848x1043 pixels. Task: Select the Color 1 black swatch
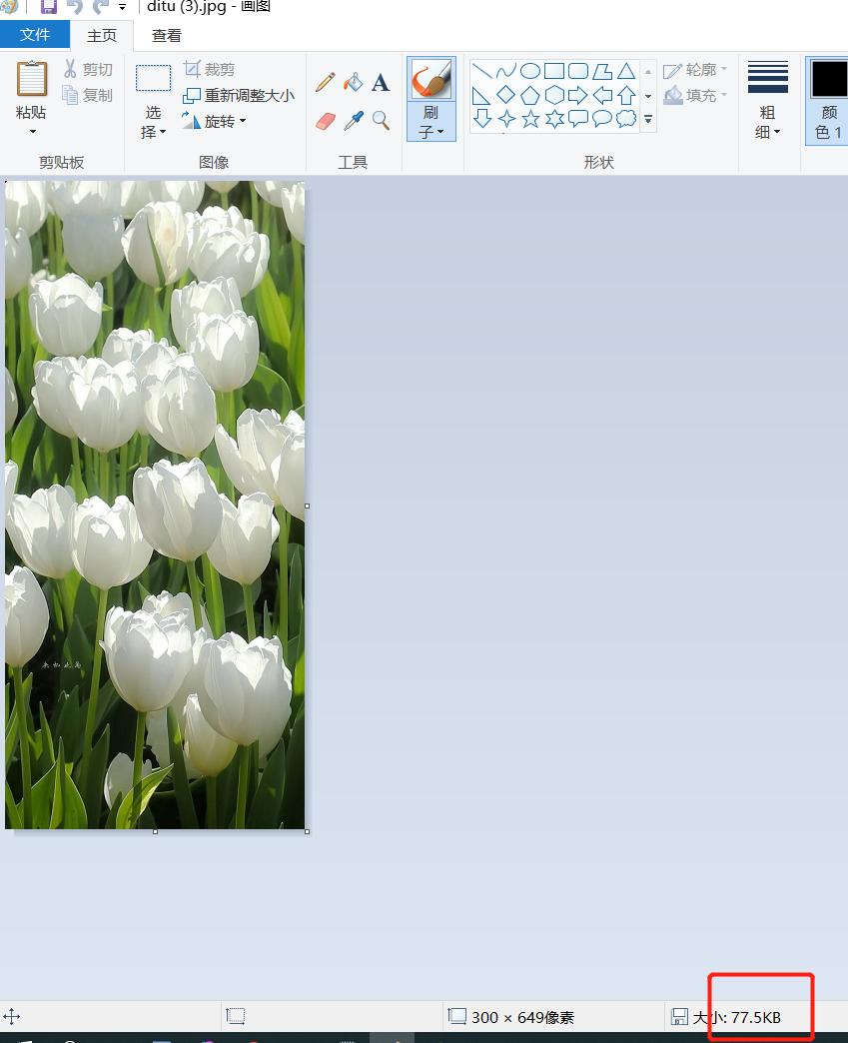(x=828, y=80)
